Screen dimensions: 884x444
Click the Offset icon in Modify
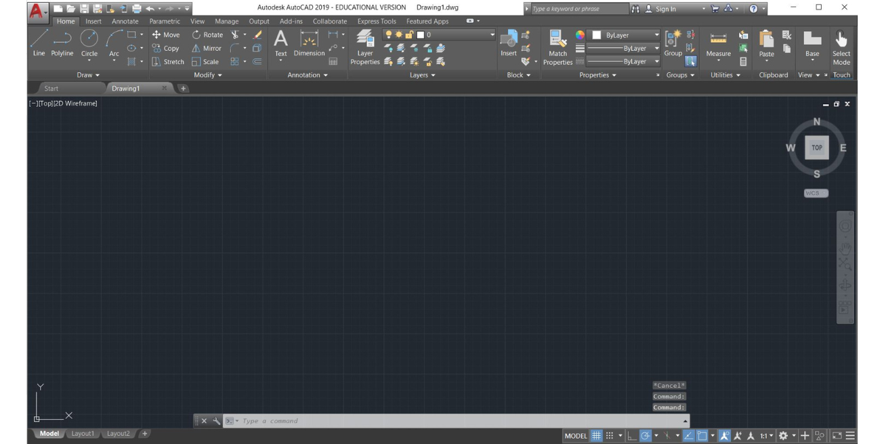pos(257,62)
